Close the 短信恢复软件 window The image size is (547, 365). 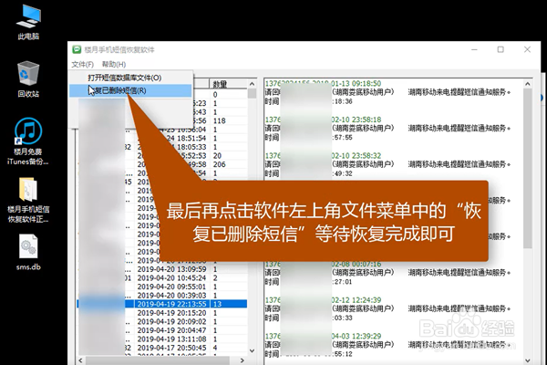[527, 49]
